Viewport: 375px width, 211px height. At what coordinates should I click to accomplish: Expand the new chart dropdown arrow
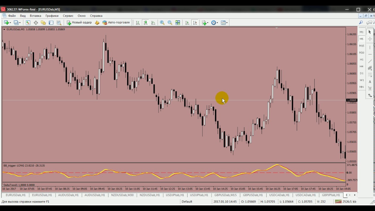click(10, 23)
